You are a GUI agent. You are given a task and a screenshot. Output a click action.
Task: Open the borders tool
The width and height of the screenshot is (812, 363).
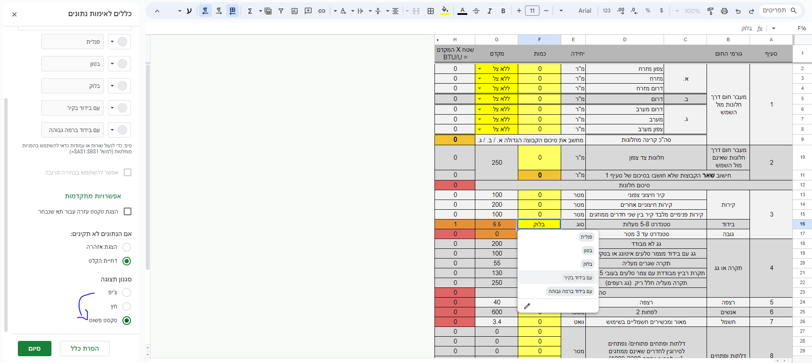point(431,11)
